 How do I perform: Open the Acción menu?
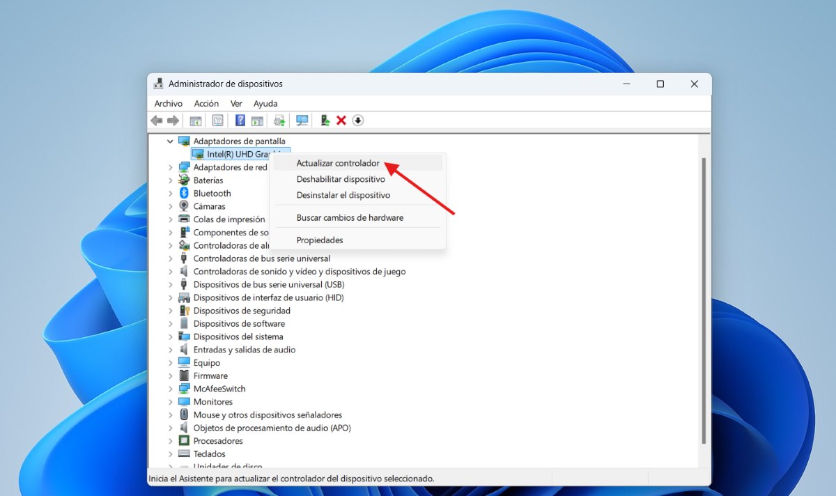pyautogui.click(x=206, y=103)
